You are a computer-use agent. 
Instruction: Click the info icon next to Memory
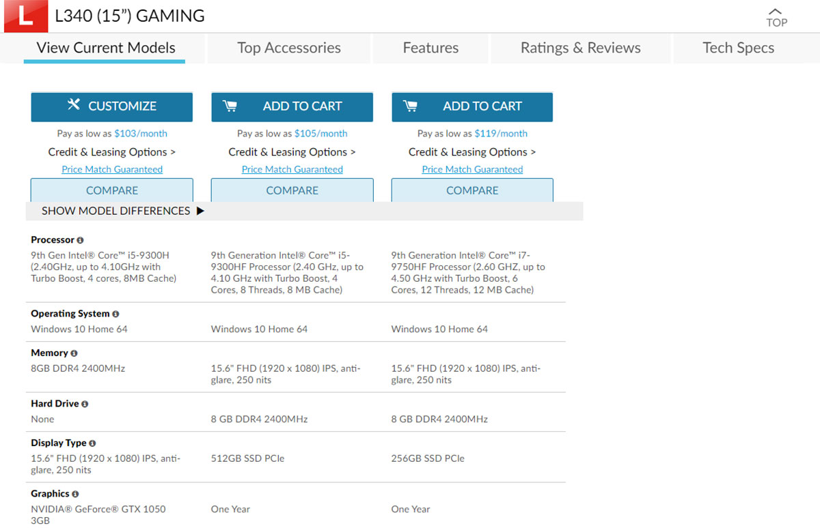[74, 353]
